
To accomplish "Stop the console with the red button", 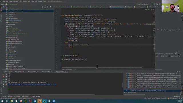I will click(3, 77).
